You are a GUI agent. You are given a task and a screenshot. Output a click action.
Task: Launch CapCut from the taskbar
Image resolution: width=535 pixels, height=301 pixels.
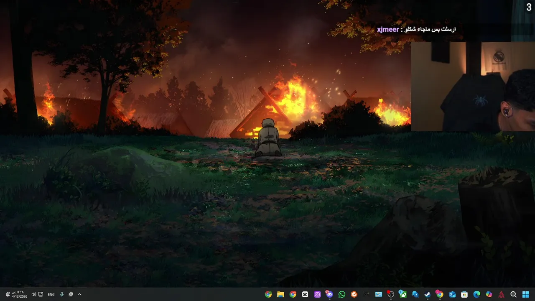click(305, 294)
